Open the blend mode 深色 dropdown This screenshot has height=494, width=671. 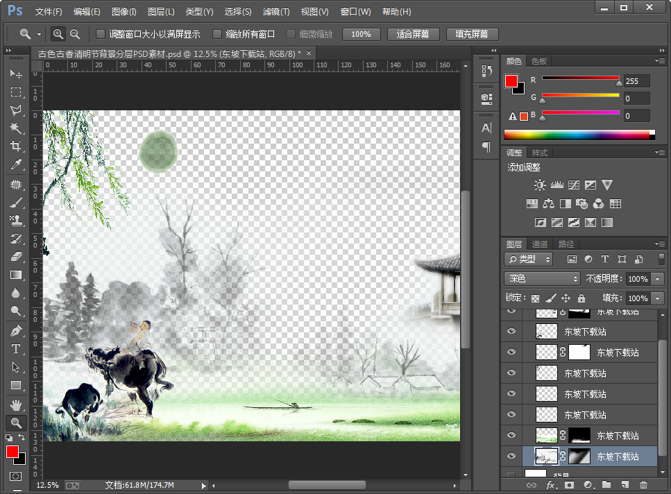[x=542, y=278]
